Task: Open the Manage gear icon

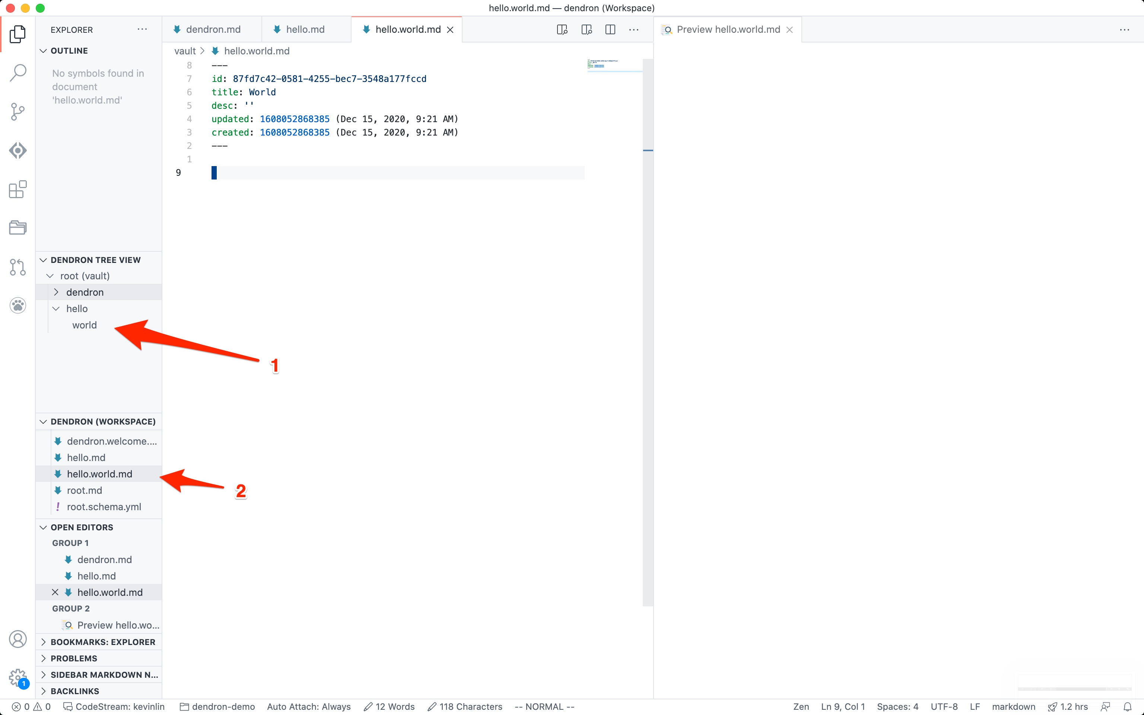Action: pos(18,678)
